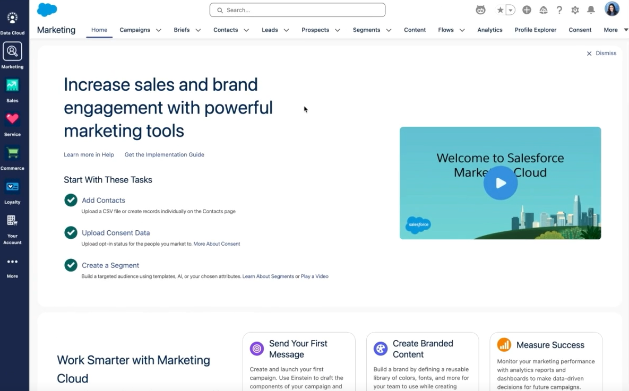Viewport: 629px width, 391px height.
Task: Open the Service heart icon
Action: [x=12, y=119]
